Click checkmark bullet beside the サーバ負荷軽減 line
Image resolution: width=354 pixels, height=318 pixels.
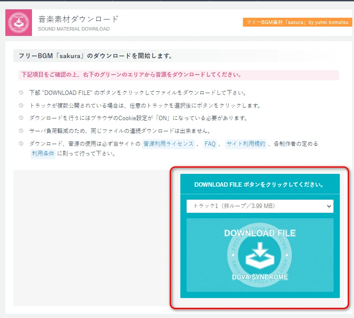click(21, 131)
